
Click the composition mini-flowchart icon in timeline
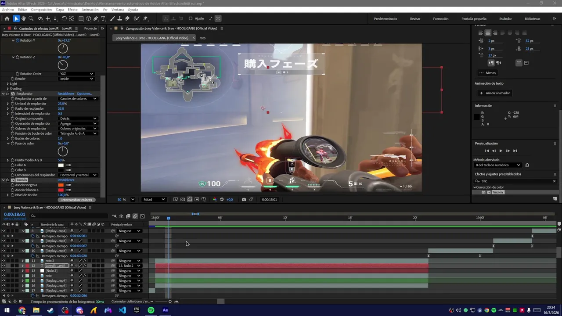point(114,216)
